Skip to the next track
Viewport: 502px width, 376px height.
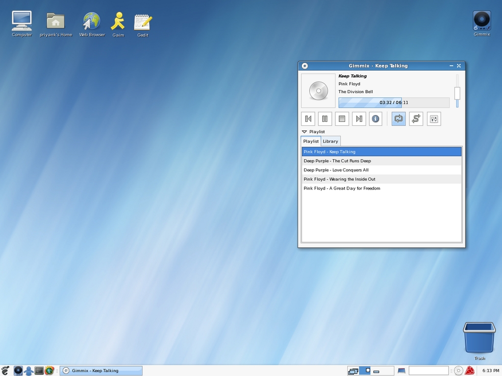(x=359, y=119)
